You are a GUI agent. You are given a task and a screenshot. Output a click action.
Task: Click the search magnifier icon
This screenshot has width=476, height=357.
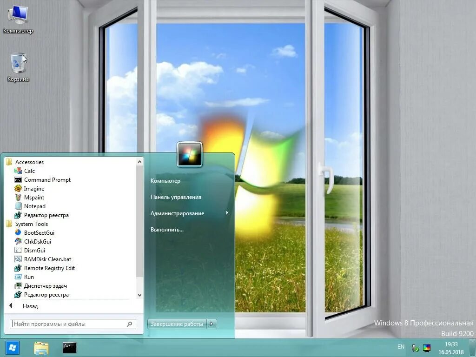(x=130, y=324)
